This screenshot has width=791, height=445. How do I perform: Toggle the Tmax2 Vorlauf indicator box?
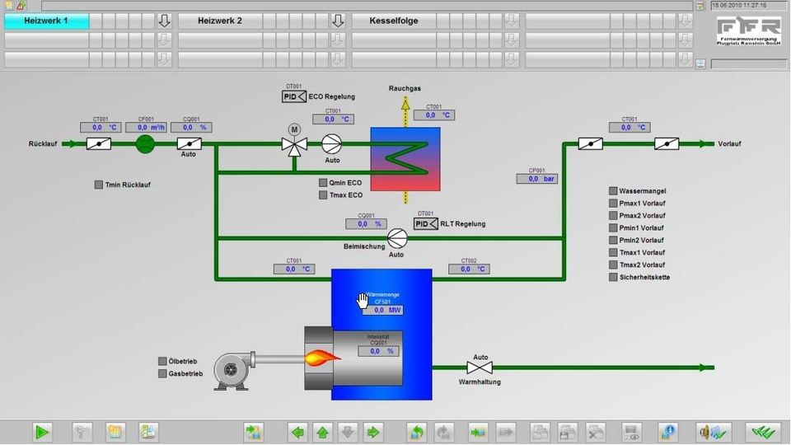pyautogui.click(x=613, y=265)
